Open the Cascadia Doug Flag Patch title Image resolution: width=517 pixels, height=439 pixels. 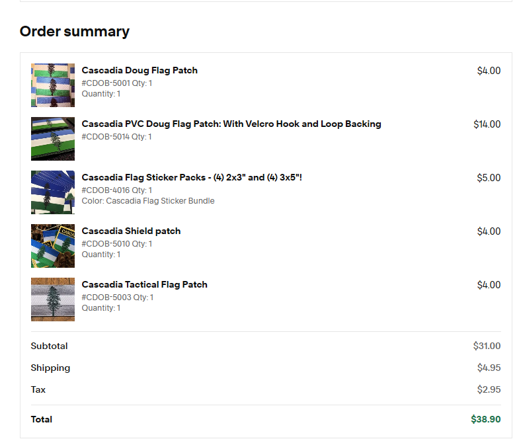pyautogui.click(x=139, y=71)
